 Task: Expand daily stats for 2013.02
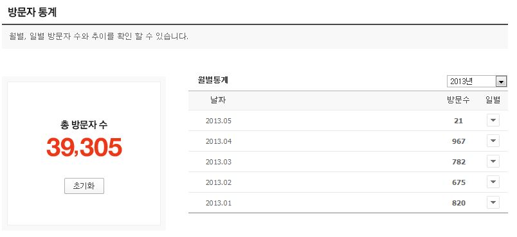[493, 182]
